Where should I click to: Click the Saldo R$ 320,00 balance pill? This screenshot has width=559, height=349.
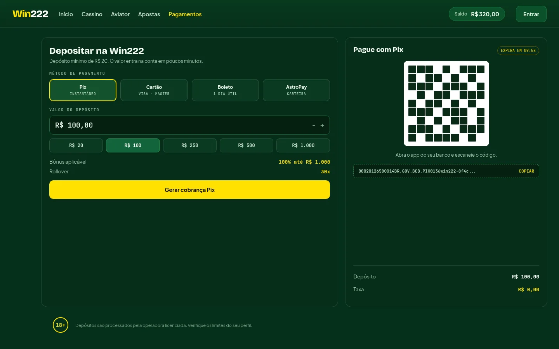click(x=477, y=14)
